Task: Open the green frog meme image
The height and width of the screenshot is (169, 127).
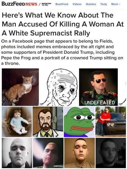Action: 79,122
